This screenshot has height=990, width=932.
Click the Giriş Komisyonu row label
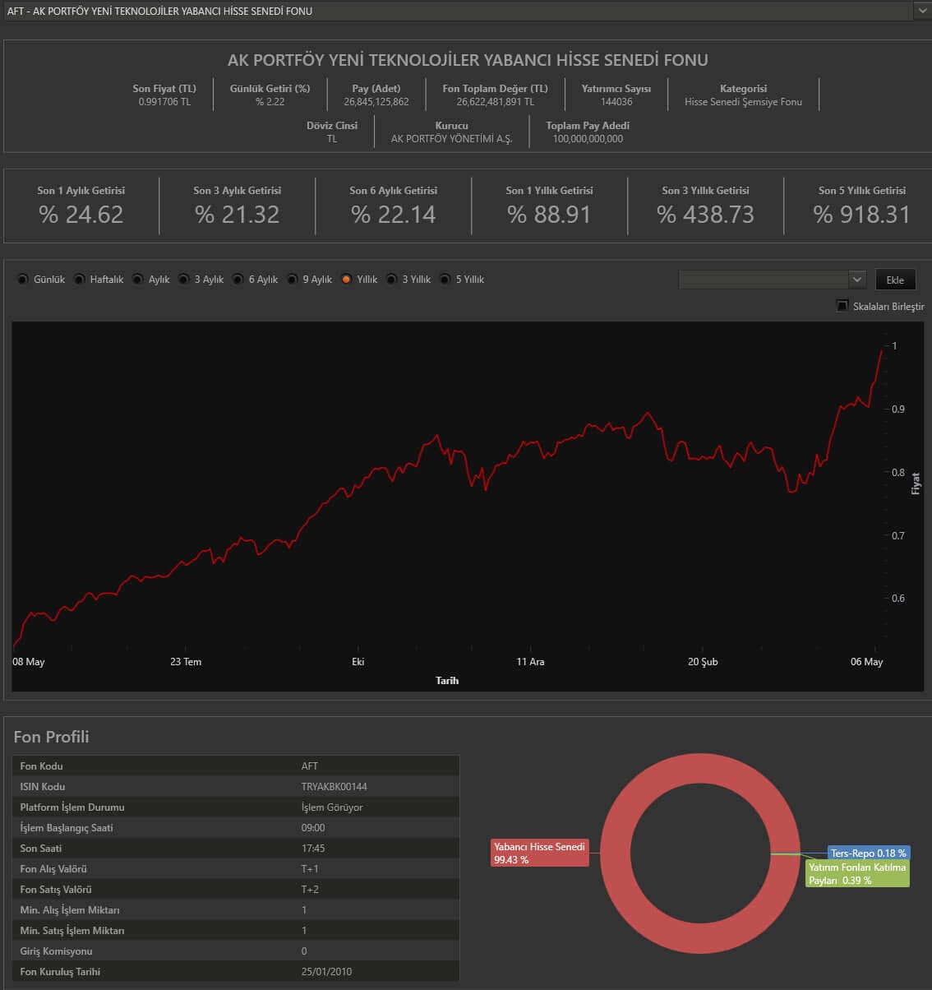click(x=56, y=951)
